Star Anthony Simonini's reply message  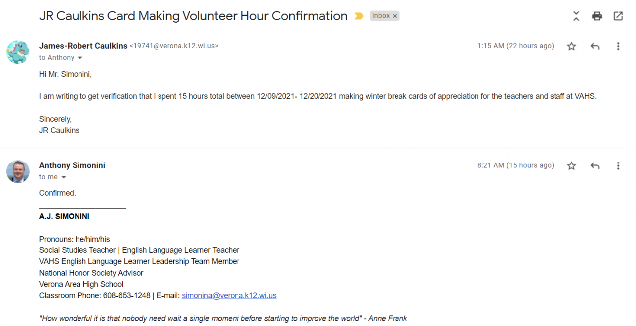click(572, 166)
